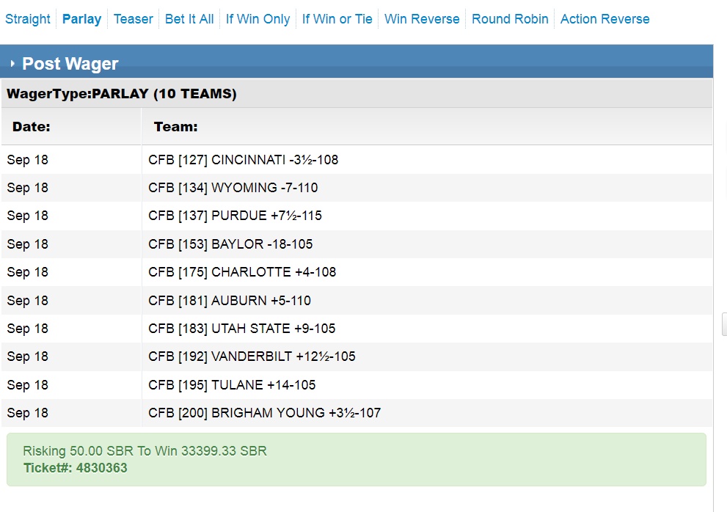Open the Straight wager tab

tap(28, 19)
